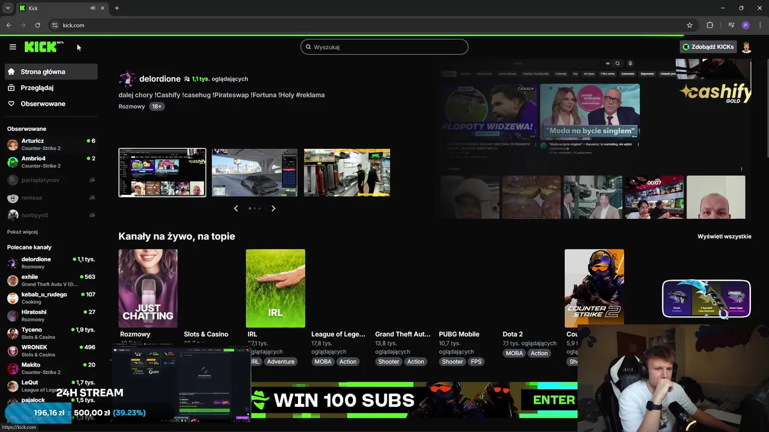Screen dimensions: 769x432
Task: Open the PUBG Mobile category
Action: click(x=459, y=334)
